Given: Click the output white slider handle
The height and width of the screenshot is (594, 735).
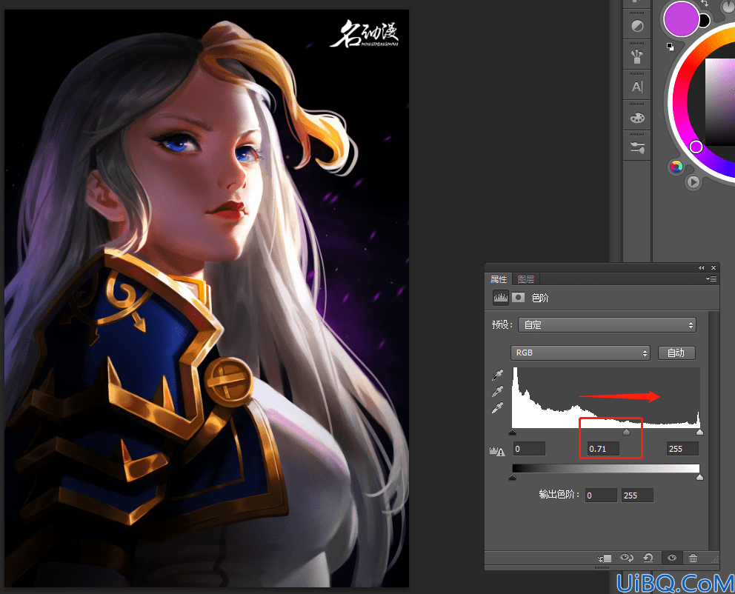Looking at the screenshot, I should pyautogui.click(x=700, y=478).
